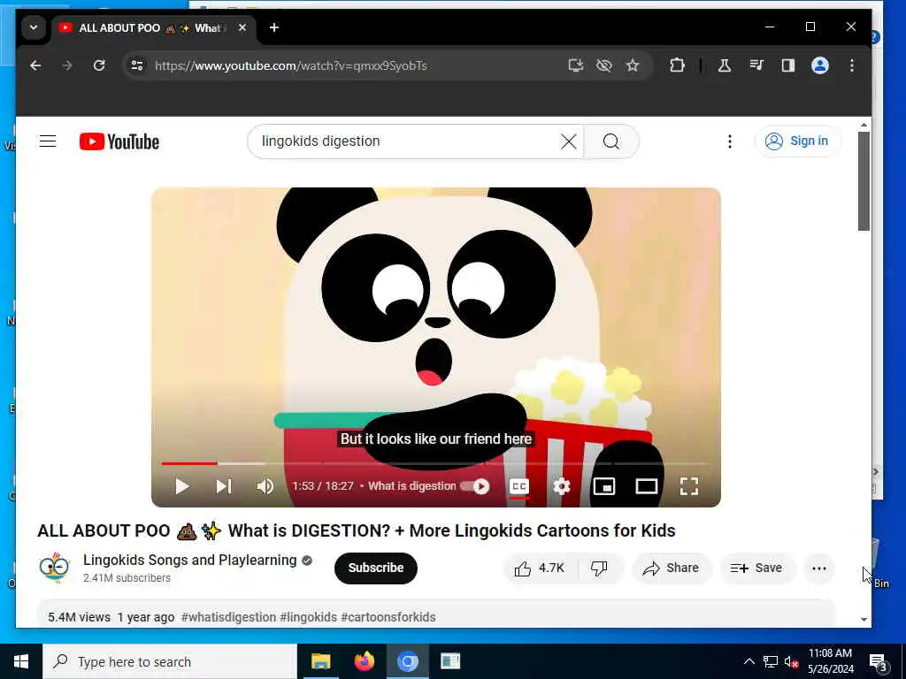This screenshot has height=679, width=906.
Task: Turn off closed captions CC button
Action: coord(518,486)
